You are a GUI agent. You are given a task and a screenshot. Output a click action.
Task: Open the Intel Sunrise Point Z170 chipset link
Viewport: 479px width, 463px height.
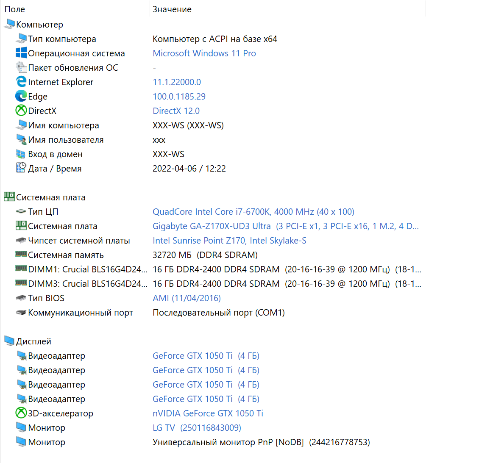click(229, 241)
